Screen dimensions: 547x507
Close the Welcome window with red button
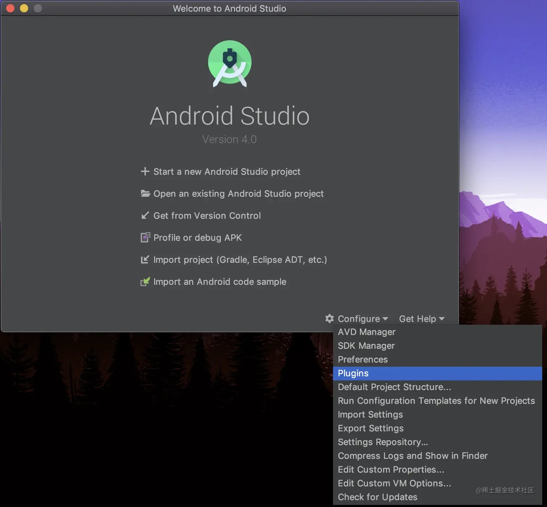[10, 8]
